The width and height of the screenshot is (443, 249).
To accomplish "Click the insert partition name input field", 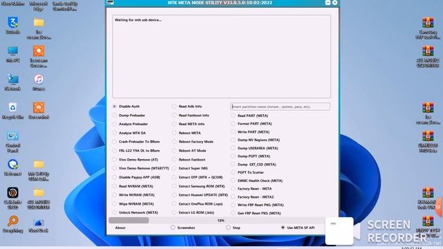I will tap(280, 107).
